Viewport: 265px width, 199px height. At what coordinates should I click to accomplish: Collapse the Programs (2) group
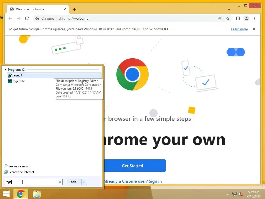(x=5, y=69)
